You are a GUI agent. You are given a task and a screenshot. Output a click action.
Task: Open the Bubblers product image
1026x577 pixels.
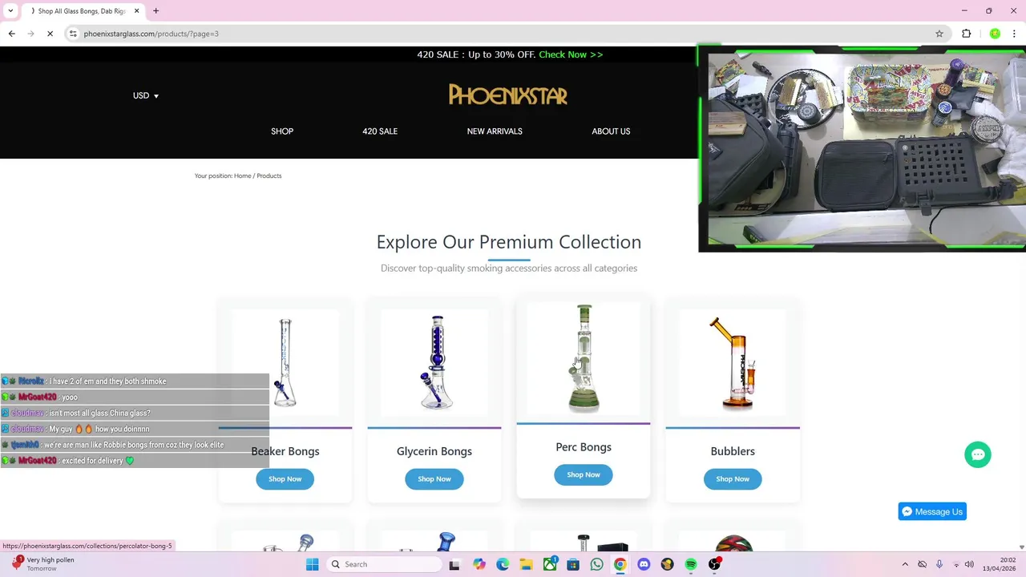[733, 363]
